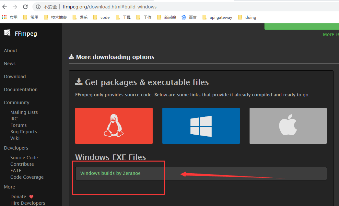
Task: Open the About page in sidebar
Action: tap(11, 51)
